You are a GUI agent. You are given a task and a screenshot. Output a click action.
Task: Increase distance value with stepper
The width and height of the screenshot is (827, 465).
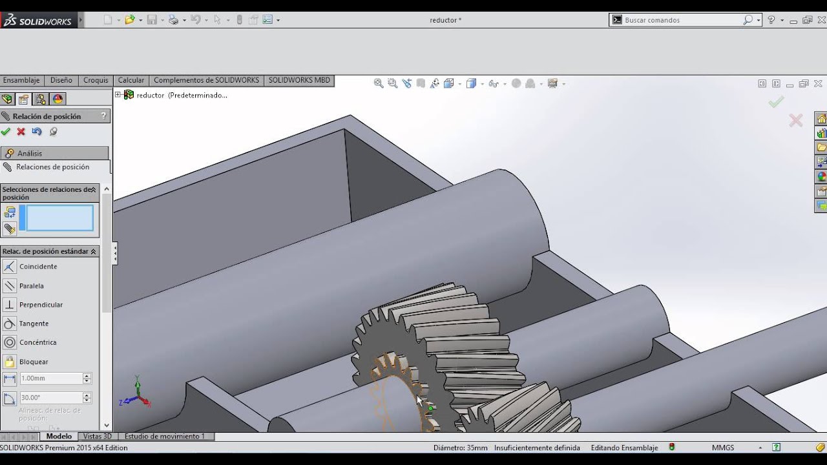(87, 376)
